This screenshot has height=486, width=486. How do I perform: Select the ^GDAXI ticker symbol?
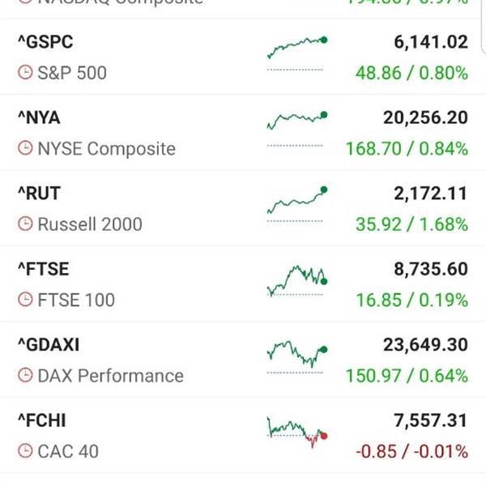49,345
